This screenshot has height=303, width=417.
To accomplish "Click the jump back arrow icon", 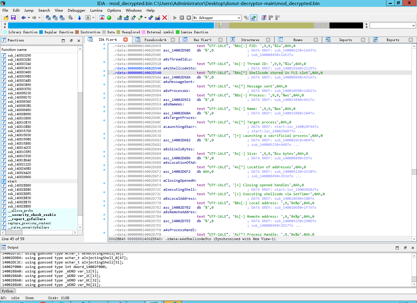I will (23, 18).
